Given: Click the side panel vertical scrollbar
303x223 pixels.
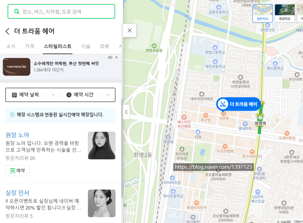Looking at the screenshot, I should pos(122,148).
